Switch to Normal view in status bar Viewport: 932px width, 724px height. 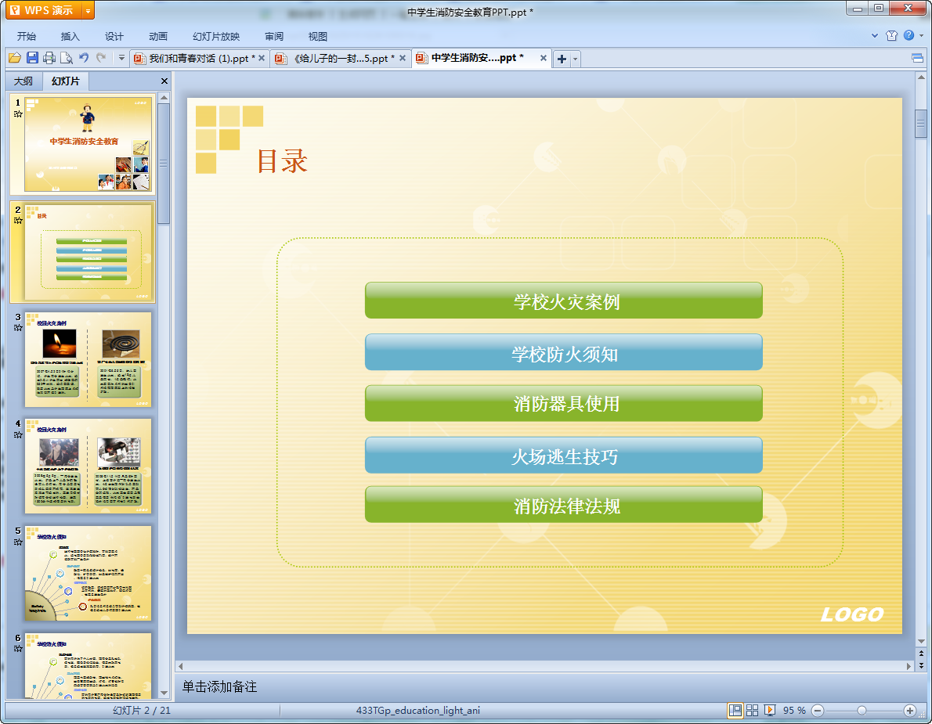tap(735, 711)
